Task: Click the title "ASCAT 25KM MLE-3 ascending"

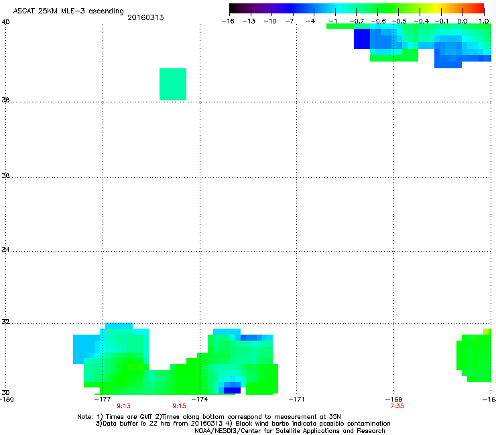Action: 68,11
